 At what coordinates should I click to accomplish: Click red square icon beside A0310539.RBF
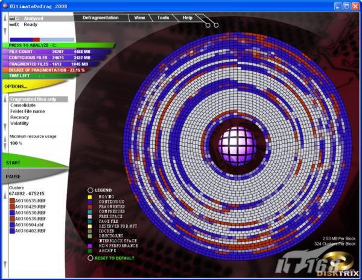[12, 219]
